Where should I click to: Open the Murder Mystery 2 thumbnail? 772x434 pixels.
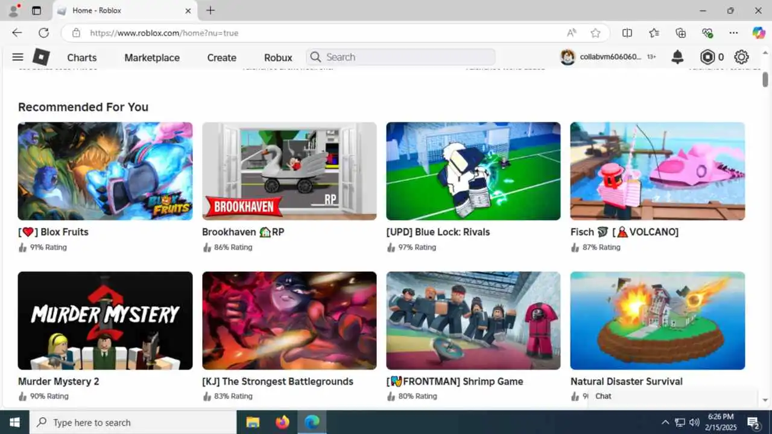(x=105, y=321)
